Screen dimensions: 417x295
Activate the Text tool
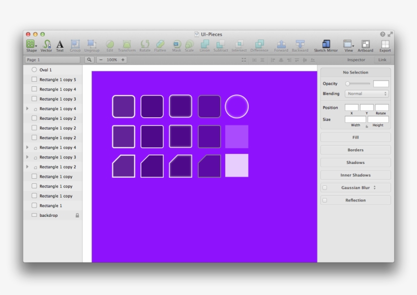tap(59, 45)
